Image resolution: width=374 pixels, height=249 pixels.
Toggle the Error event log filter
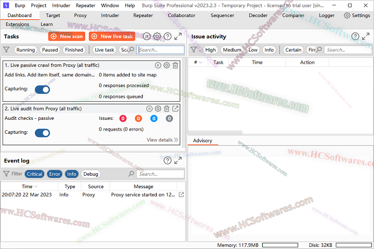[55, 174]
